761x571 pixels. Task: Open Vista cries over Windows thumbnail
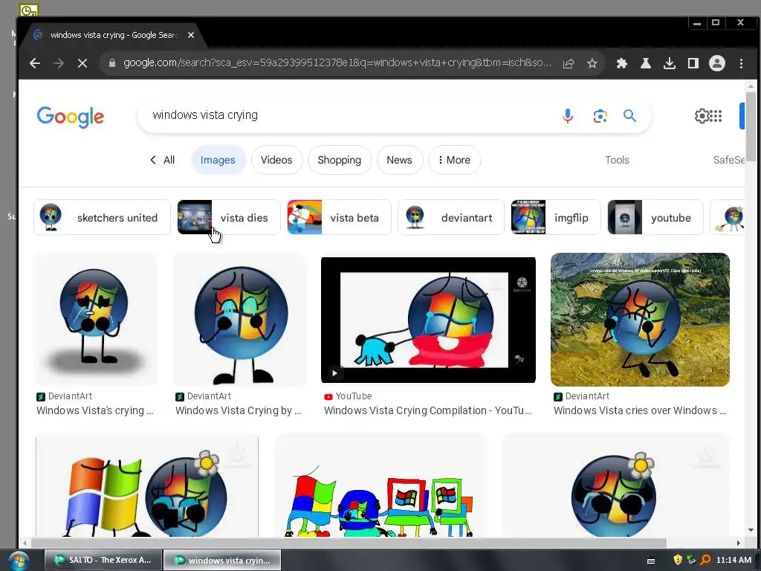[x=640, y=320]
